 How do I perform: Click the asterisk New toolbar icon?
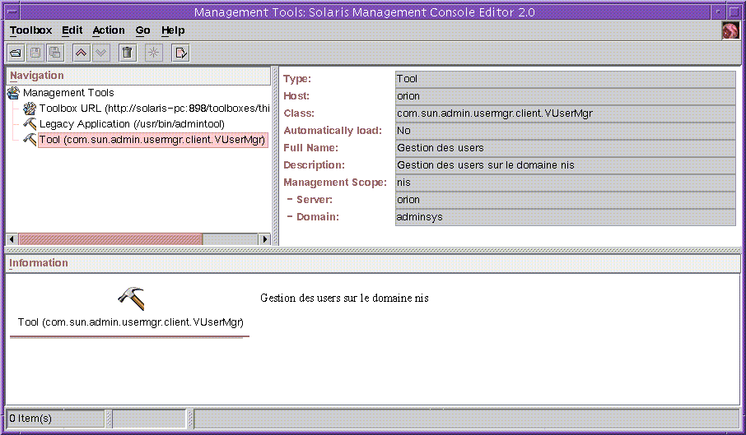coord(153,53)
